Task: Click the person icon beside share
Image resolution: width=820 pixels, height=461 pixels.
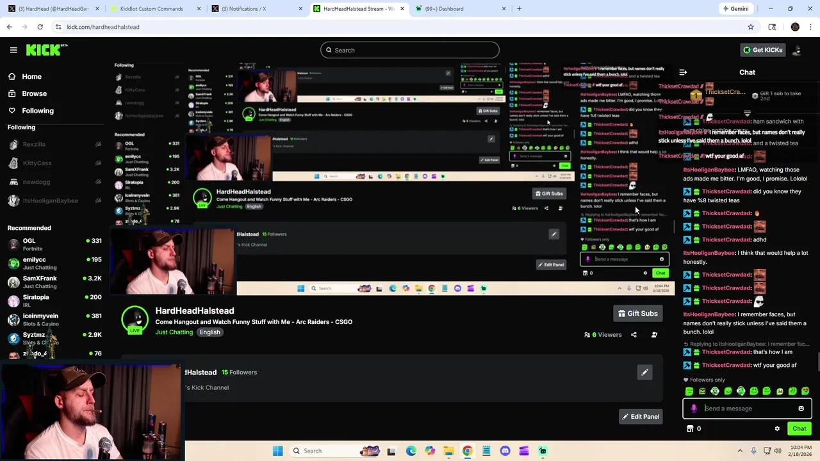Action: coord(654,334)
